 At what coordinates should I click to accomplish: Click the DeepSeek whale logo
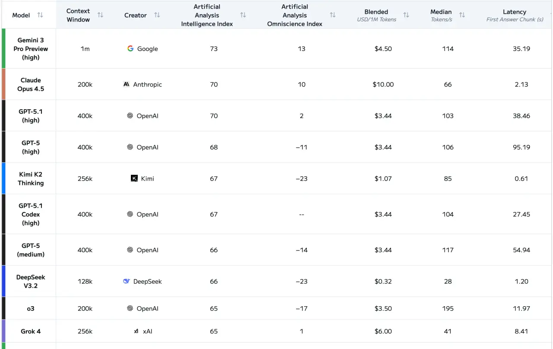pos(127,281)
